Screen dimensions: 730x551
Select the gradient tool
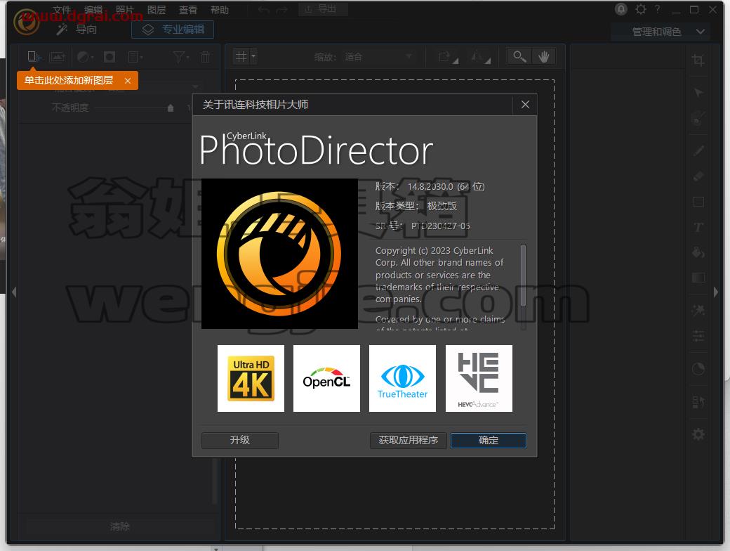pos(698,278)
